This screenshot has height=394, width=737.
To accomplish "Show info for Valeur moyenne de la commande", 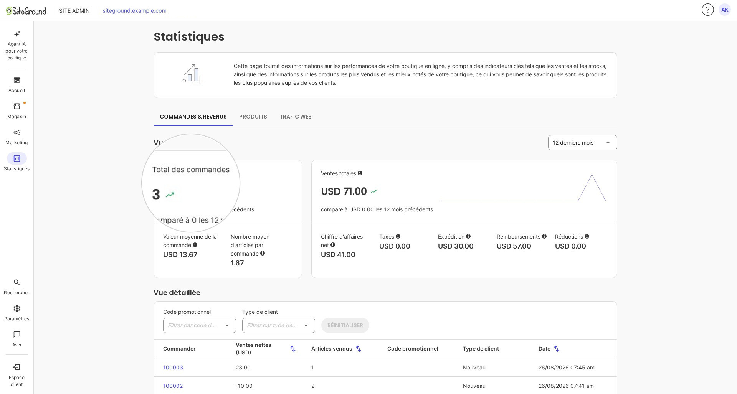I will click(x=195, y=245).
